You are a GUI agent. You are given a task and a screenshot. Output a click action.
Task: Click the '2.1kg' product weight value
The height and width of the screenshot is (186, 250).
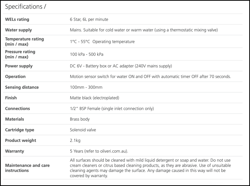click(x=75, y=141)
